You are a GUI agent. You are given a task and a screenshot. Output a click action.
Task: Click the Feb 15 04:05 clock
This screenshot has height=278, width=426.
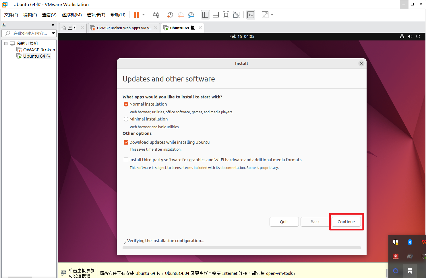point(242,36)
